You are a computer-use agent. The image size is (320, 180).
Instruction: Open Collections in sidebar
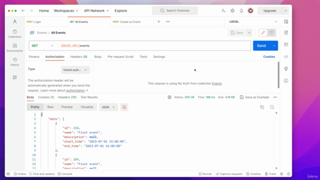tap(14, 33)
